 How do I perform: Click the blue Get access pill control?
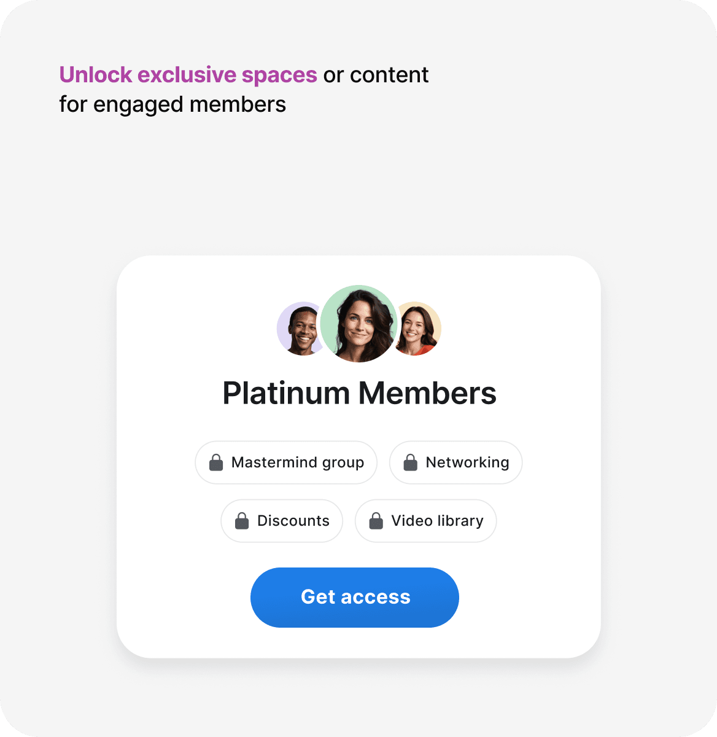click(x=354, y=597)
